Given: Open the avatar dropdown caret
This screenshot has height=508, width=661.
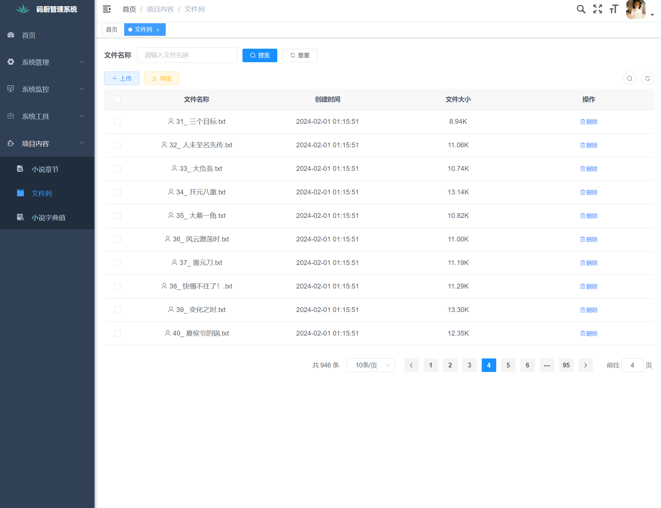Looking at the screenshot, I should coord(652,15).
